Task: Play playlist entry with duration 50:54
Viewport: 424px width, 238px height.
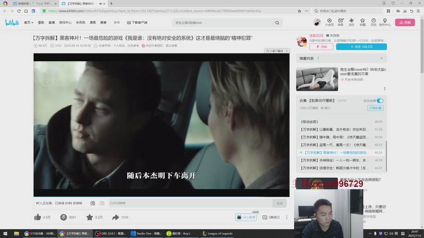Action: pyautogui.click(x=341, y=137)
